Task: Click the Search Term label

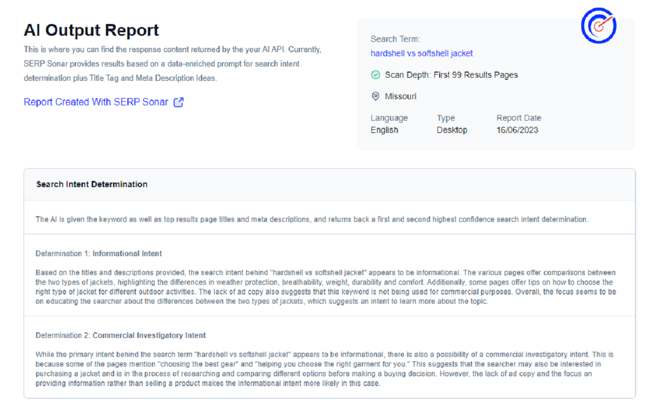Action: coord(395,39)
